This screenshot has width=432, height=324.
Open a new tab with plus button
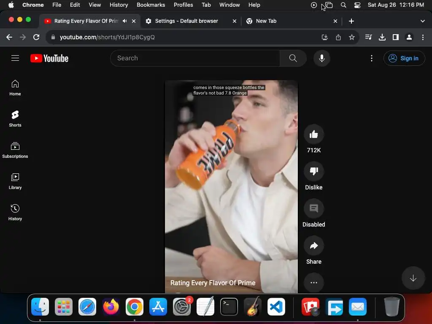click(351, 21)
